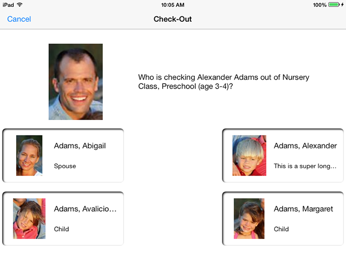Select the name Adams, Margaret
This screenshot has height=270, width=346.
[x=303, y=209]
